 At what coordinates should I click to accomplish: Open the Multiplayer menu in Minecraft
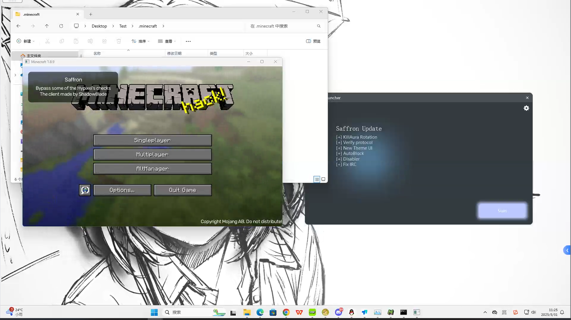(x=153, y=155)
